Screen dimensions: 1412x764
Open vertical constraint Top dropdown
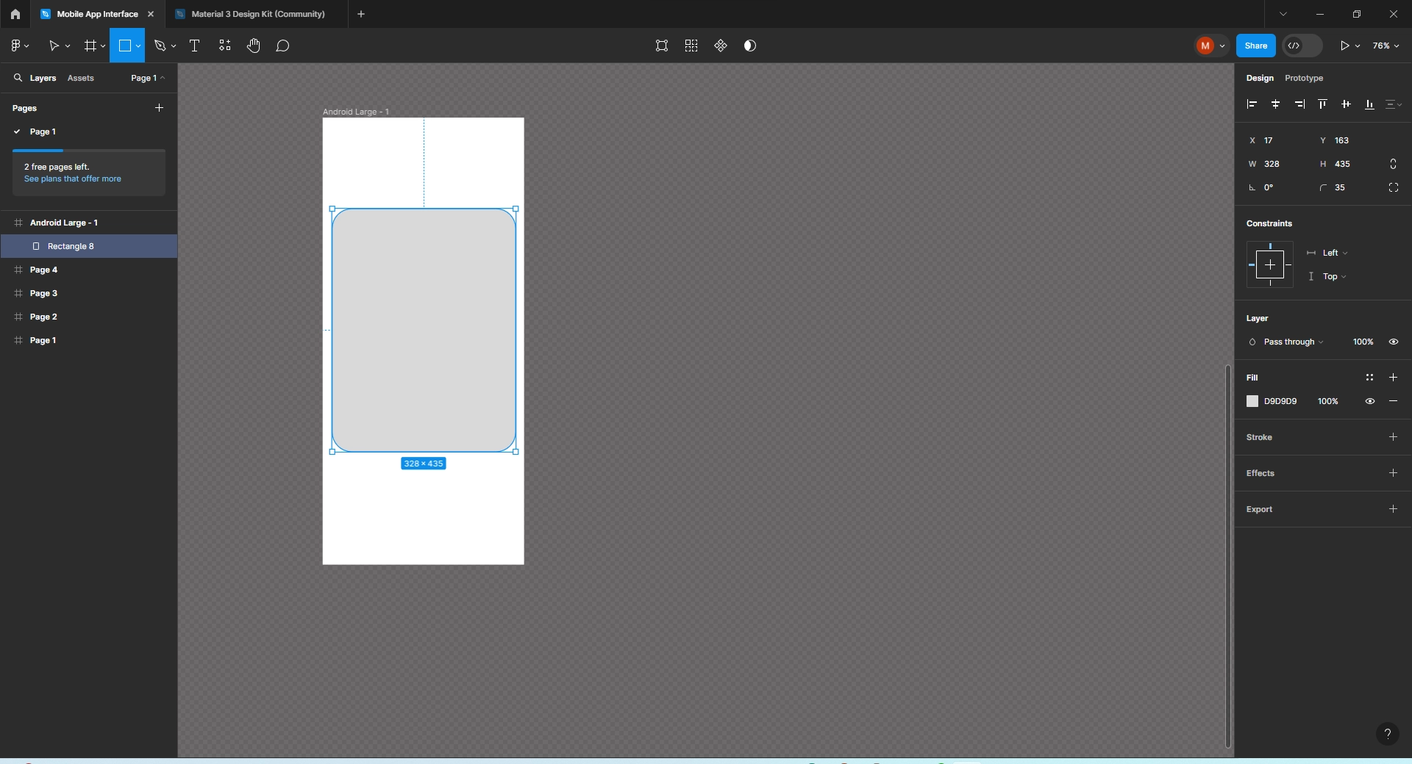pyautogui.click(x=1334, y=276)
